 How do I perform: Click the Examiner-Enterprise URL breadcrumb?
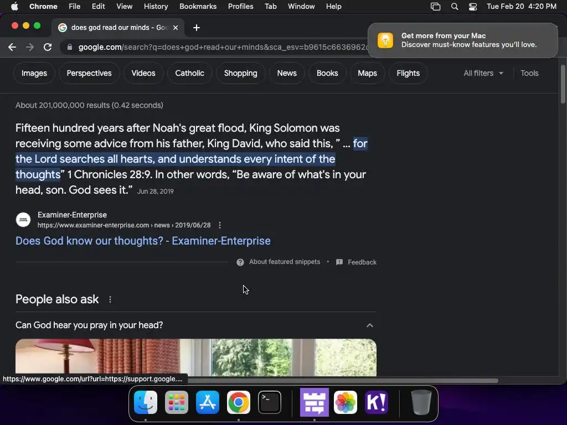pos(124,225)
